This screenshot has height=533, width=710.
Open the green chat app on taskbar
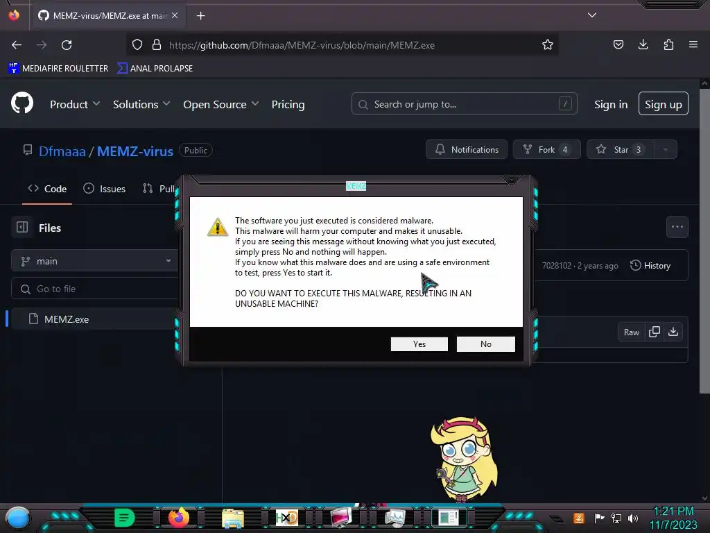pyautogui.click(x=125, y=518)
